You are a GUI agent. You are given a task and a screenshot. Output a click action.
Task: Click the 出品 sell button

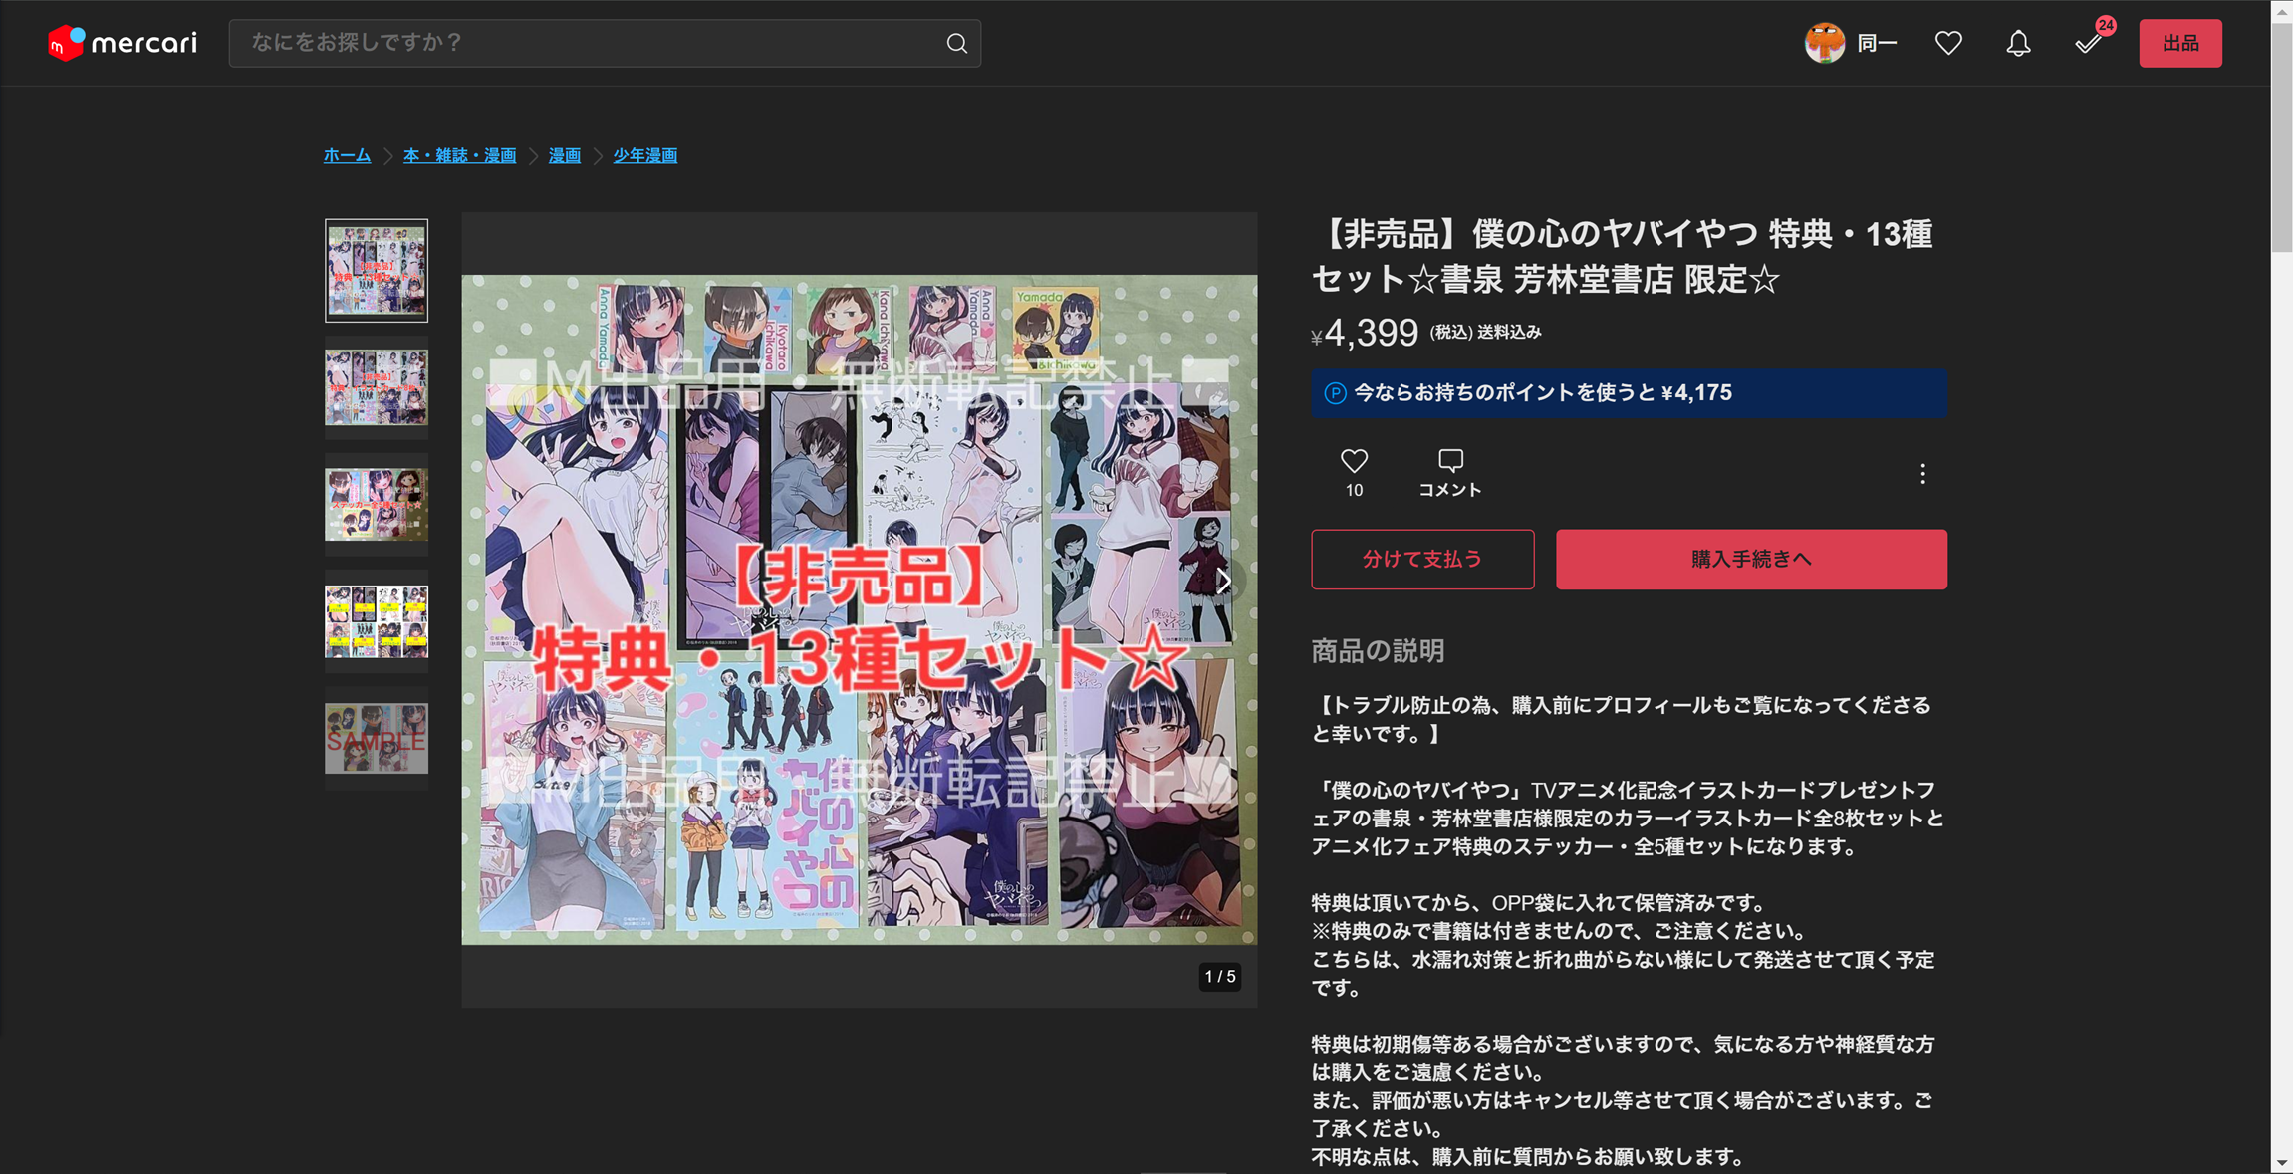(2179, 43)
